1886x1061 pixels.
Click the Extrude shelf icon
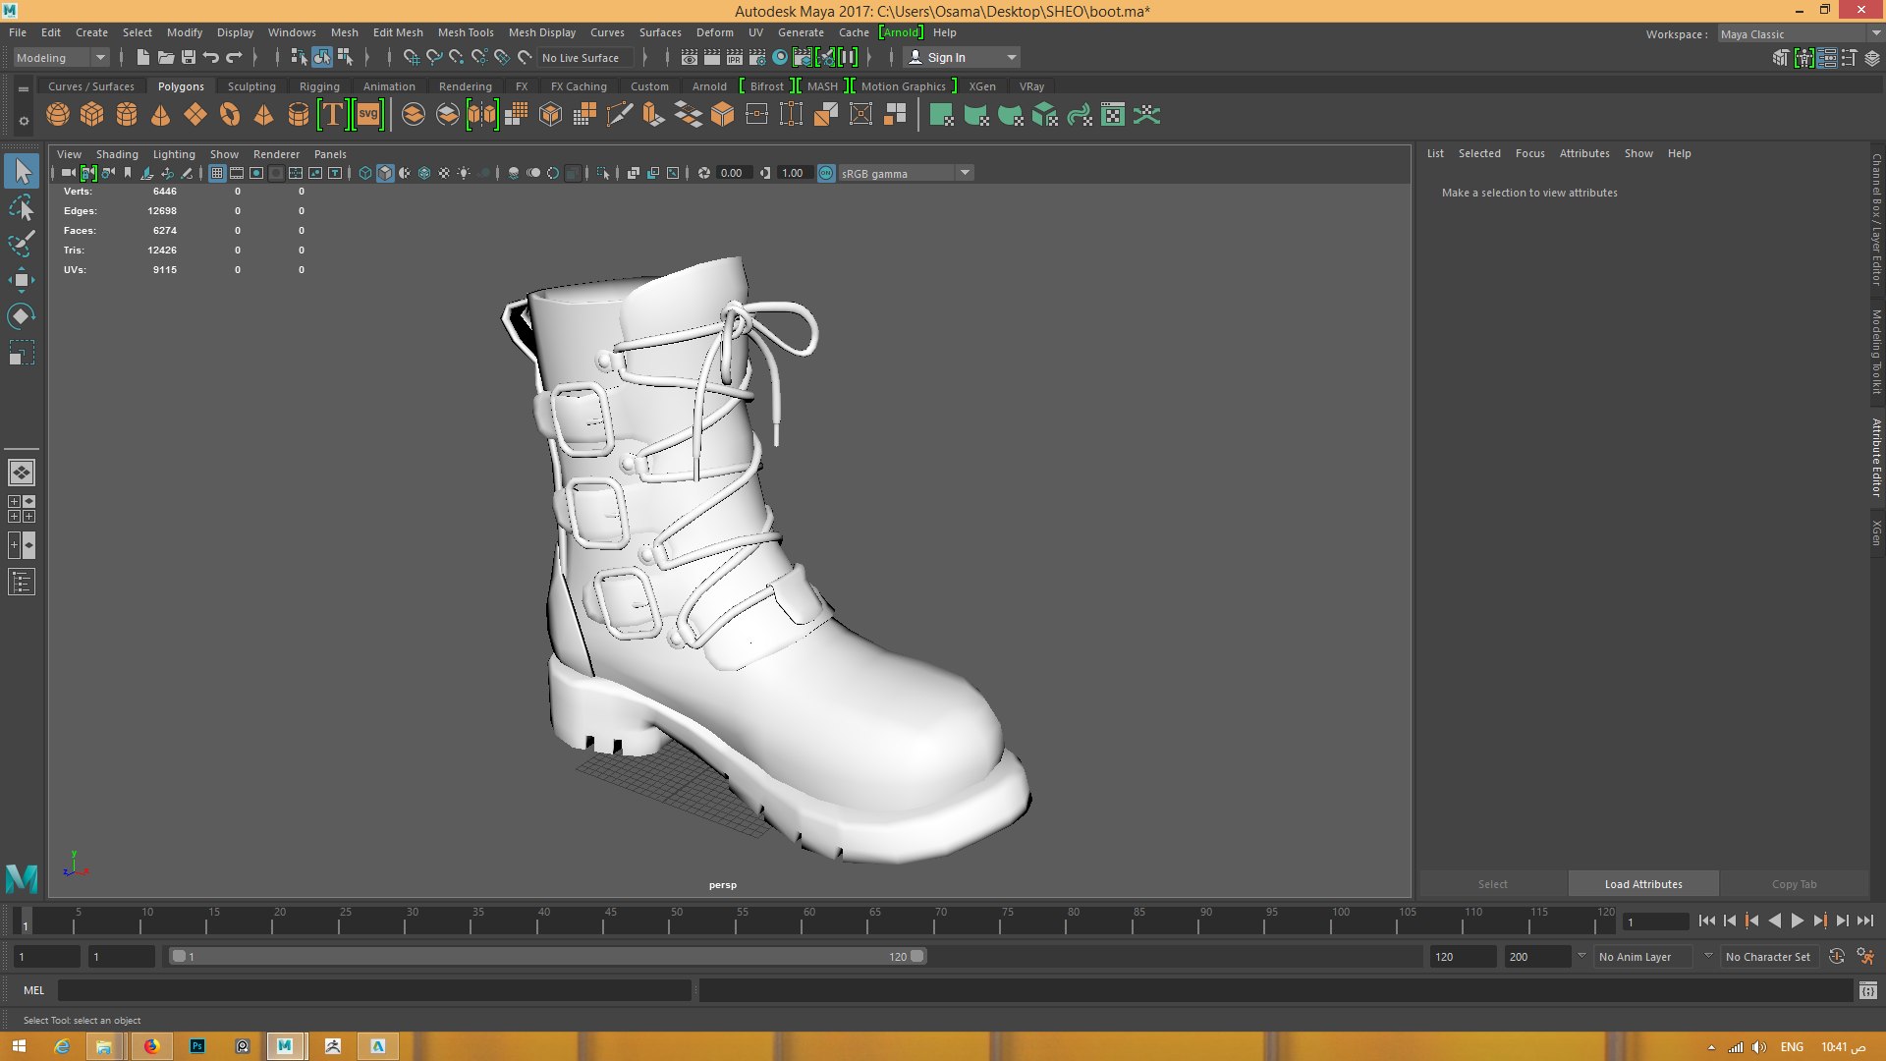pyautogui.click(x=654, y=115)
